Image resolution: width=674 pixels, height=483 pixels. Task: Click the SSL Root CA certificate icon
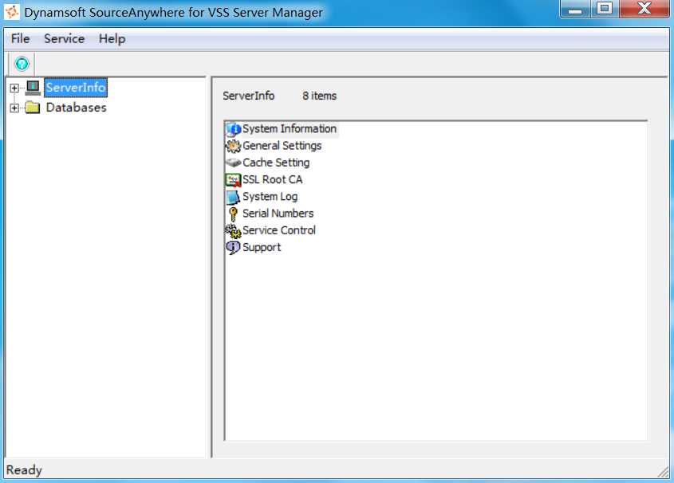(x=234, y=180)
